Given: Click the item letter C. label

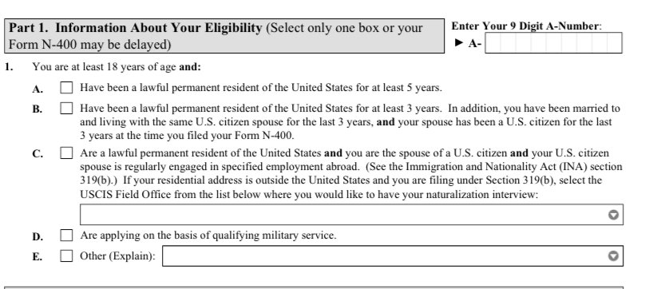Looking at the screenshot, I should point(38,154).
